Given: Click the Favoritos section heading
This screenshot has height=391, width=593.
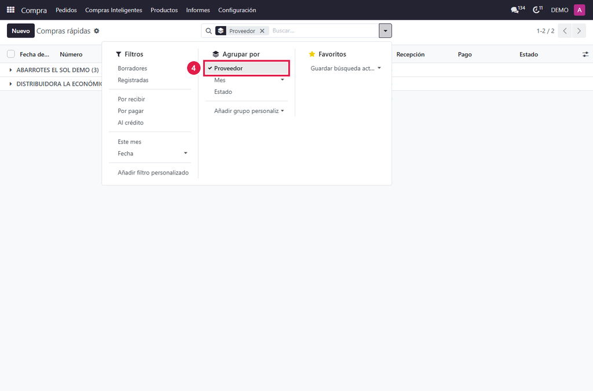Looking at the screenshot, I should point(328,54).
